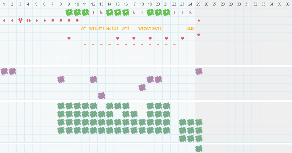Select the heart icon on day 25
Image resolution: width=292 pixels, height=153 pixels.
coord(199,35)
